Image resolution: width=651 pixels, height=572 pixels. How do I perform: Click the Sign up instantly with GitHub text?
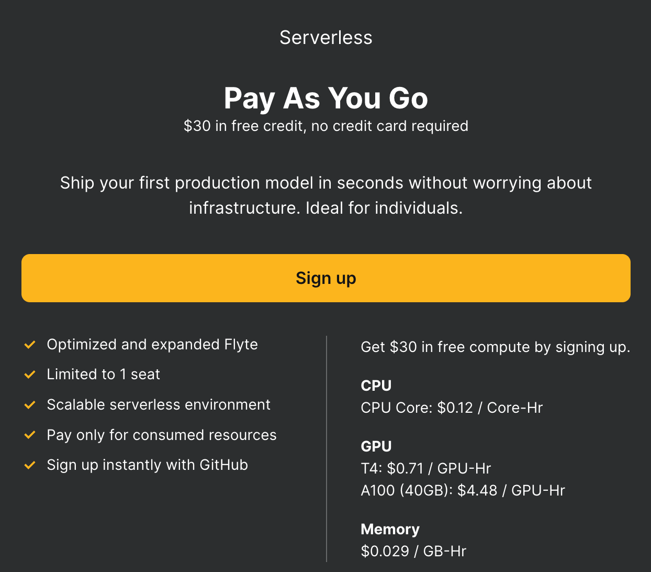point(147,465)
